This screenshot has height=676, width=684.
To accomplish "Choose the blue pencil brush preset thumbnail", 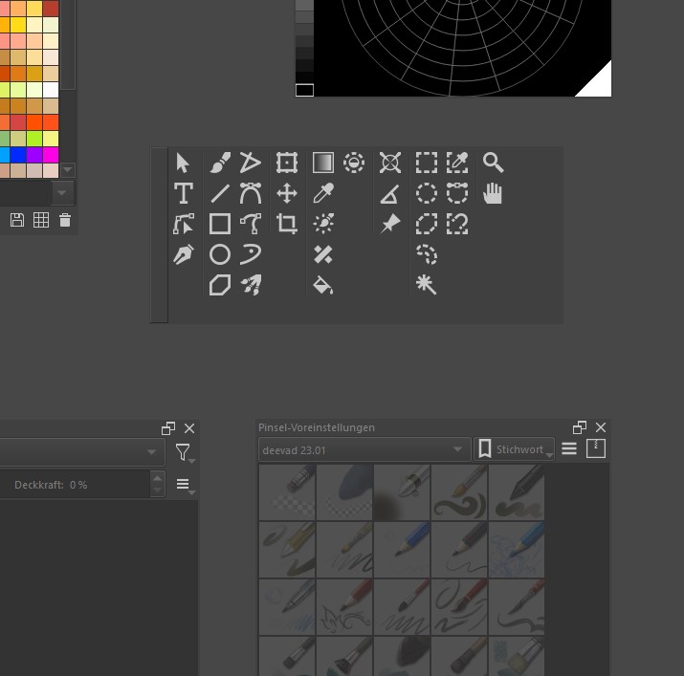I will point(402,550).
